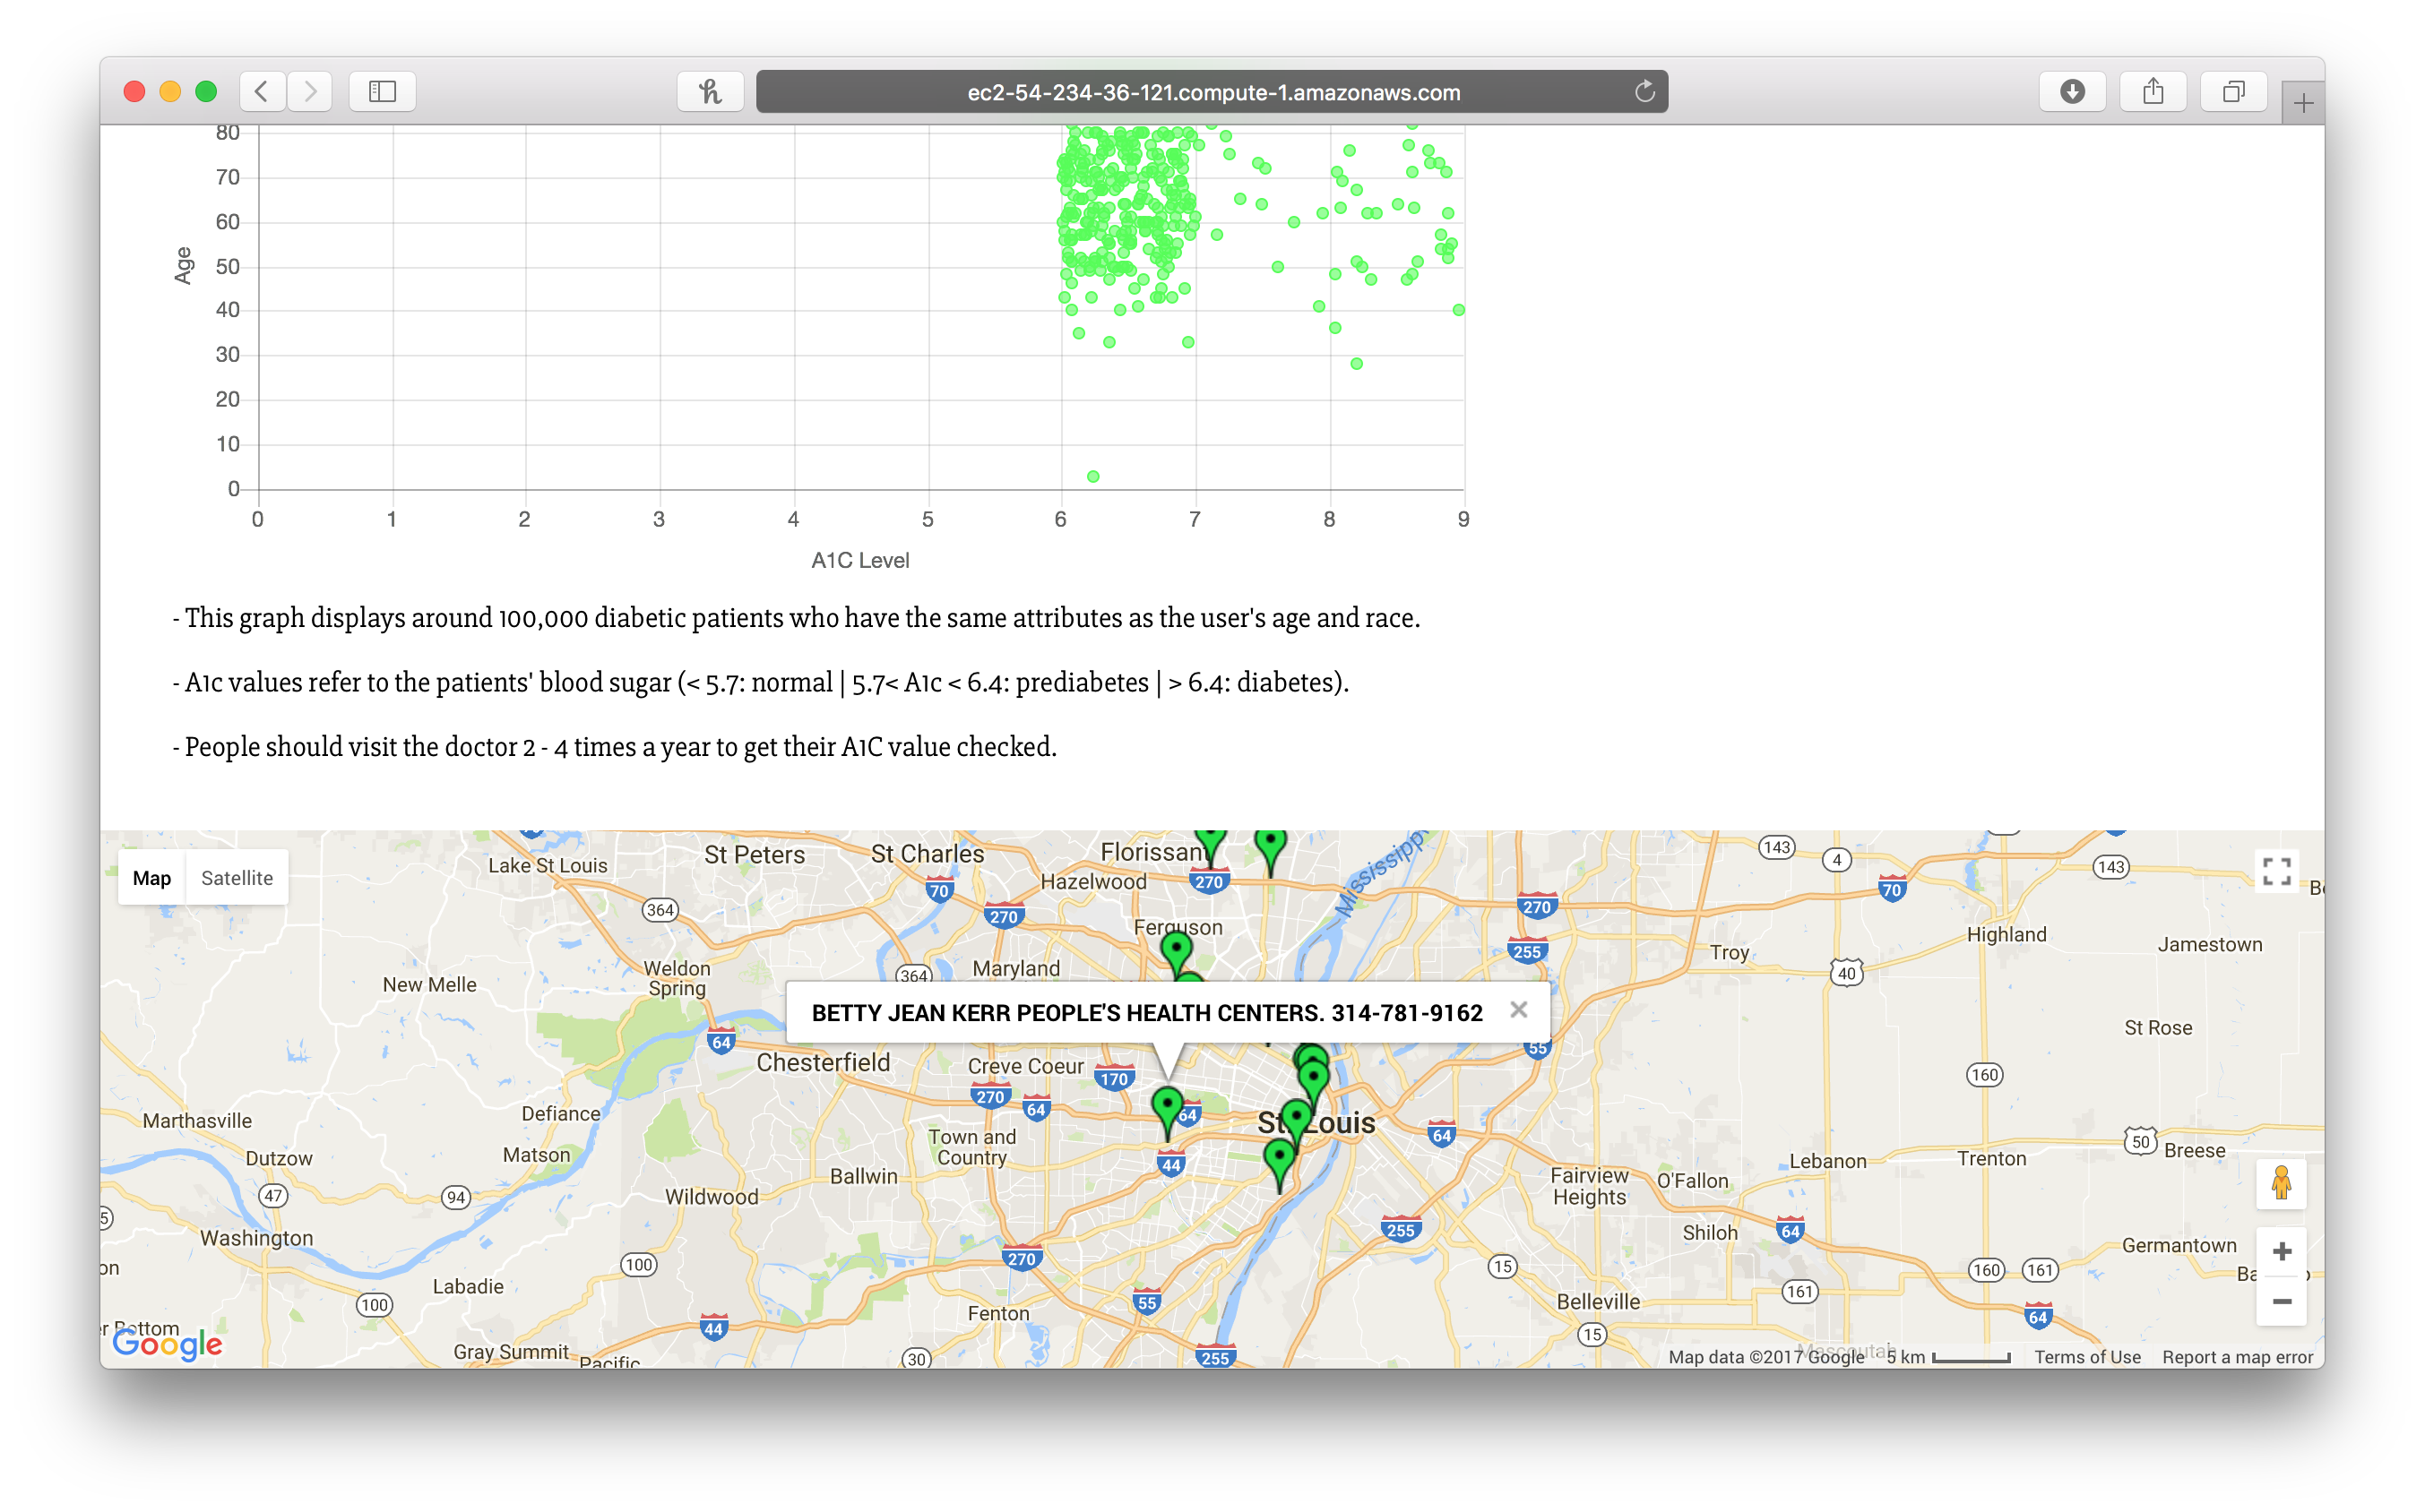Click the Report a map error link
Viewport: 2425px width, 1512px height.
(x=2237, y=1357)
